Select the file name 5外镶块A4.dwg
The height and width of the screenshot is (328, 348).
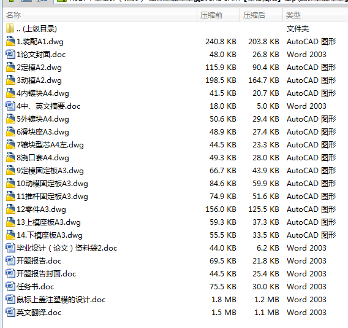click(x=43, y=119)
